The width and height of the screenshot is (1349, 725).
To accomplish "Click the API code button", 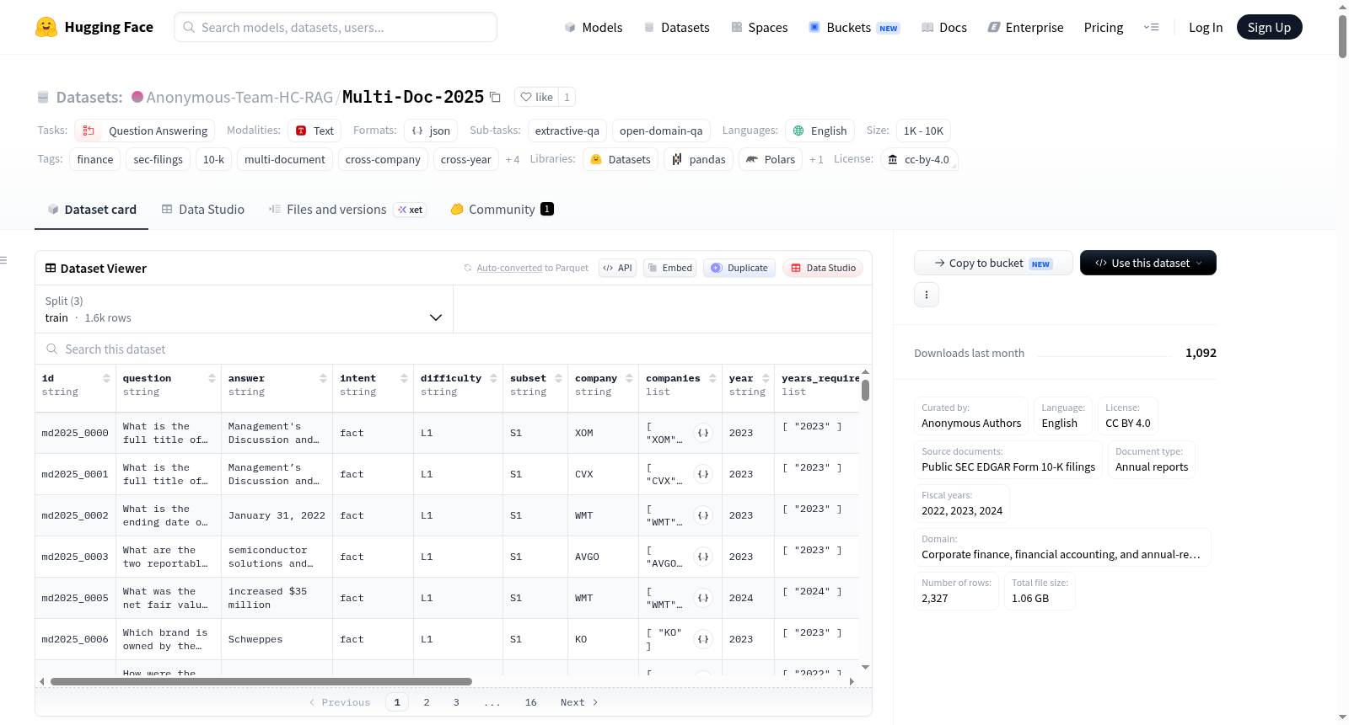I will tap(617, 268).
